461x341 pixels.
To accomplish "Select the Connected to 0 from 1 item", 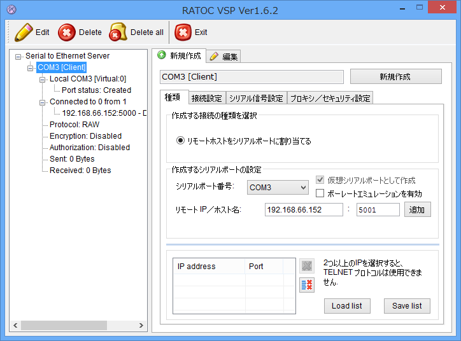I will coord(88,102).
